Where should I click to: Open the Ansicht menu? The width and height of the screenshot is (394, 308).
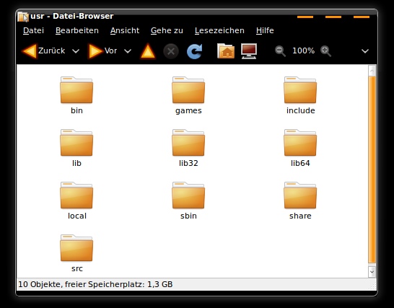tap(125, 30)
